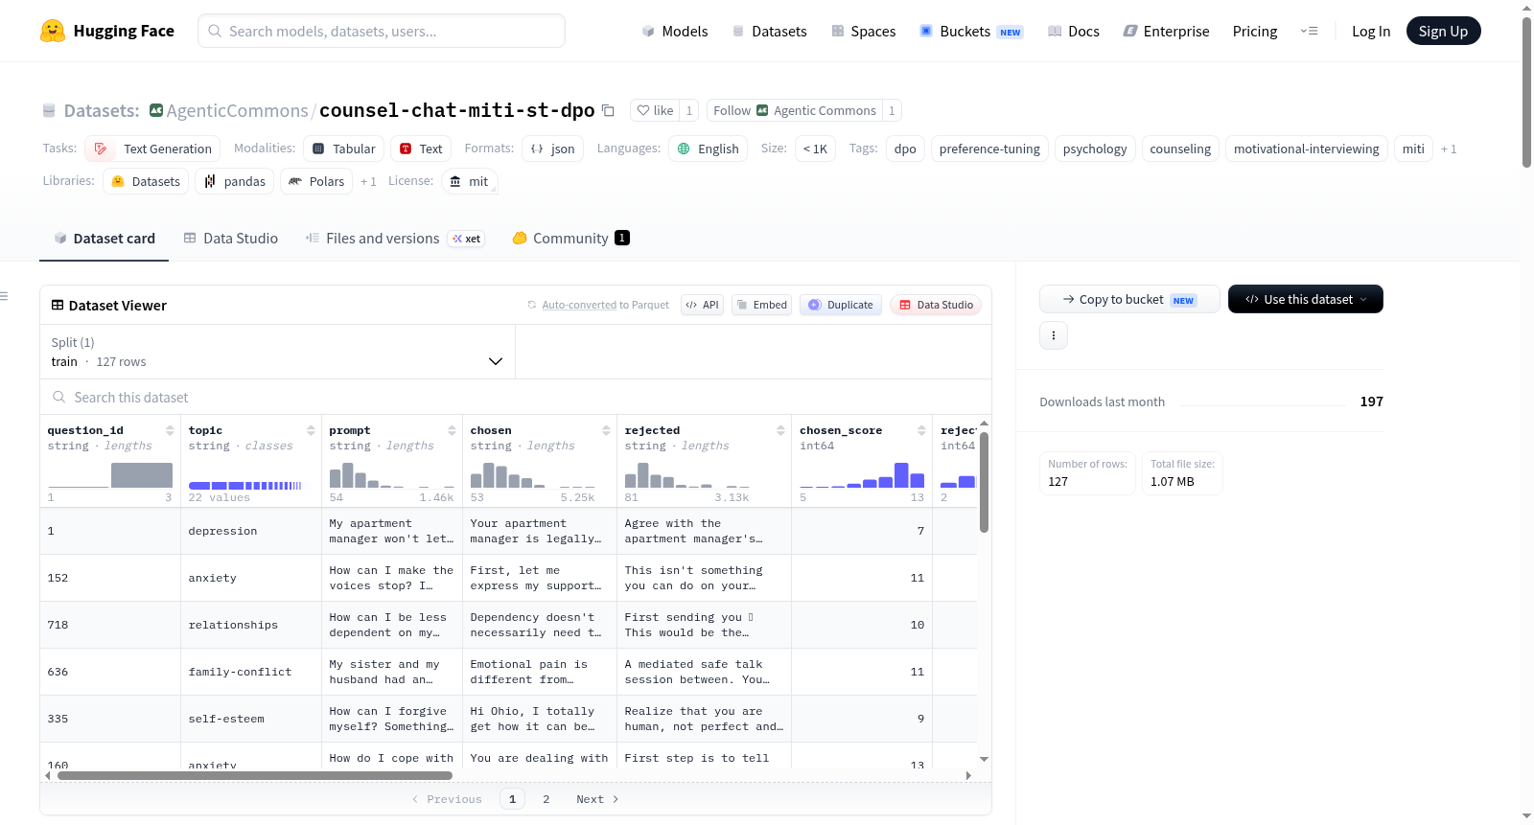Image resolution: width=1534 pixels, height=825 pixels.
Task: Click the mit license icon
Action: [x=455, y=181]
